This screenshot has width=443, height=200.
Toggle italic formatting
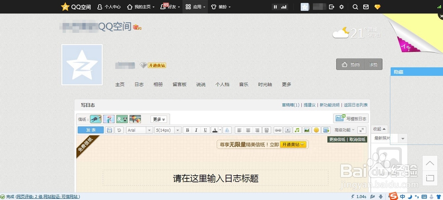pos(196,130)
